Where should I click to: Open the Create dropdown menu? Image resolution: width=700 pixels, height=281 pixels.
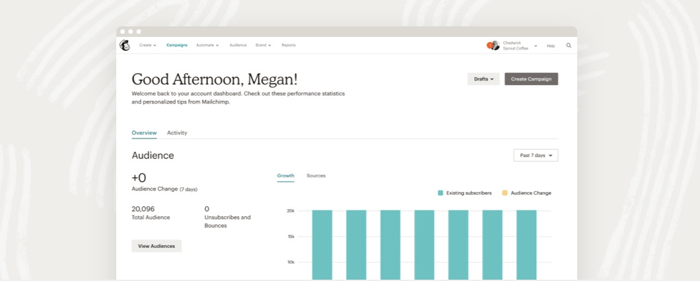point(147,46)
